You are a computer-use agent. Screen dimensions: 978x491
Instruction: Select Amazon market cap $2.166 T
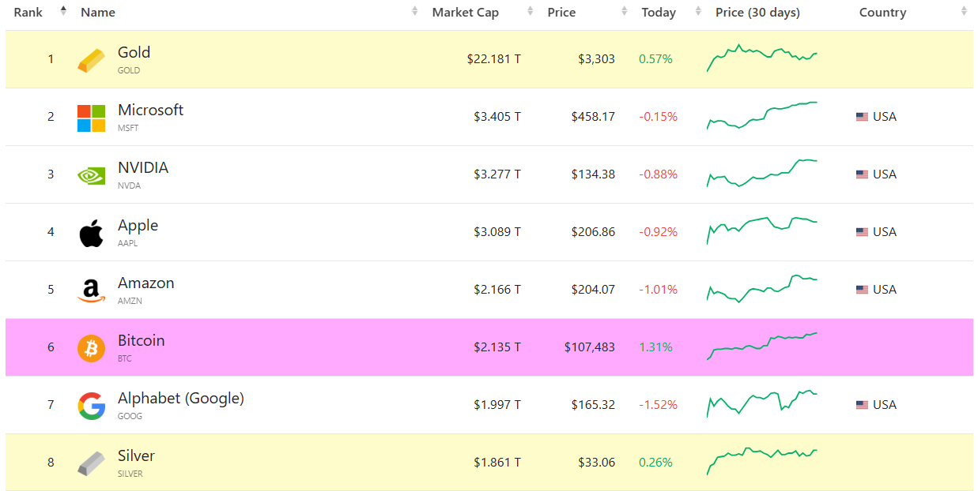[497, 290]
